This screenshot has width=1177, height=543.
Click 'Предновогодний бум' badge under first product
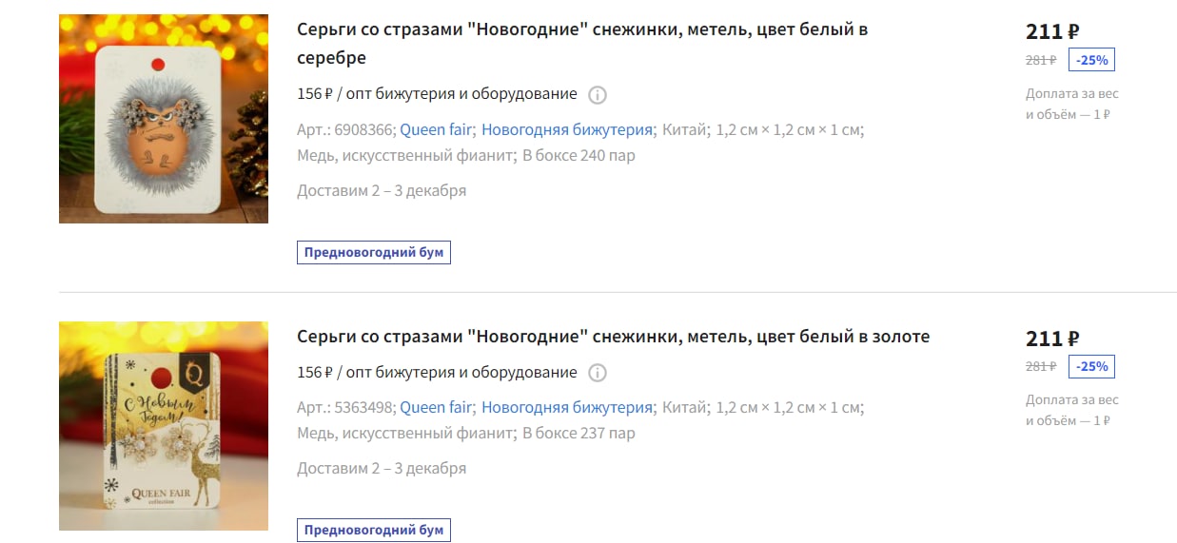tap(374, 253)
